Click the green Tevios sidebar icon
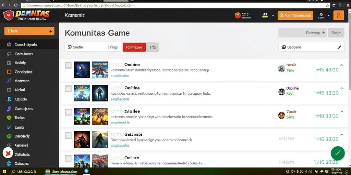The image size is (351, 175). pos(9,118)
